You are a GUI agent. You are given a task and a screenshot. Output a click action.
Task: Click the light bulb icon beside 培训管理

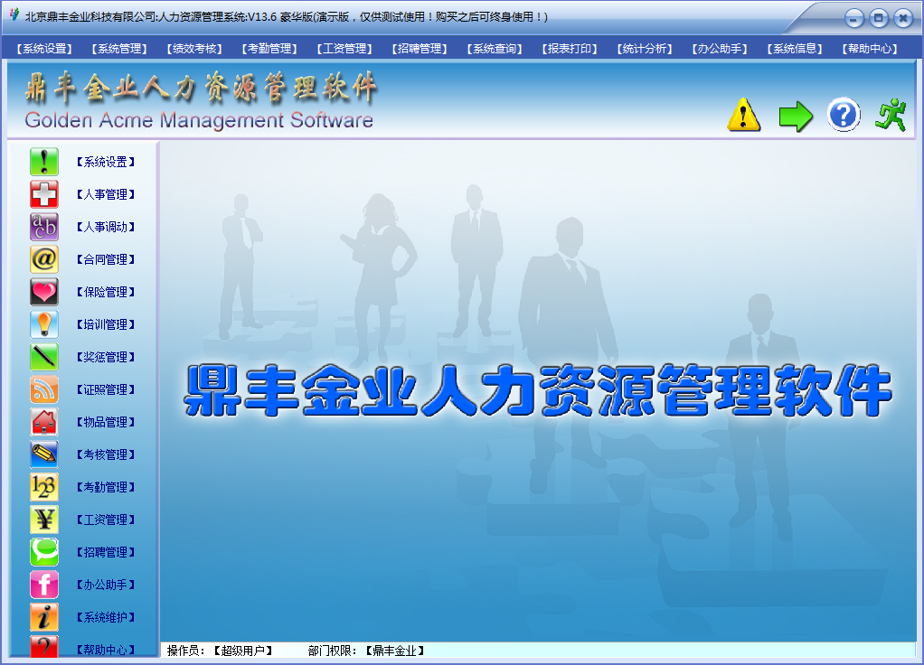[x=44, y=324]
